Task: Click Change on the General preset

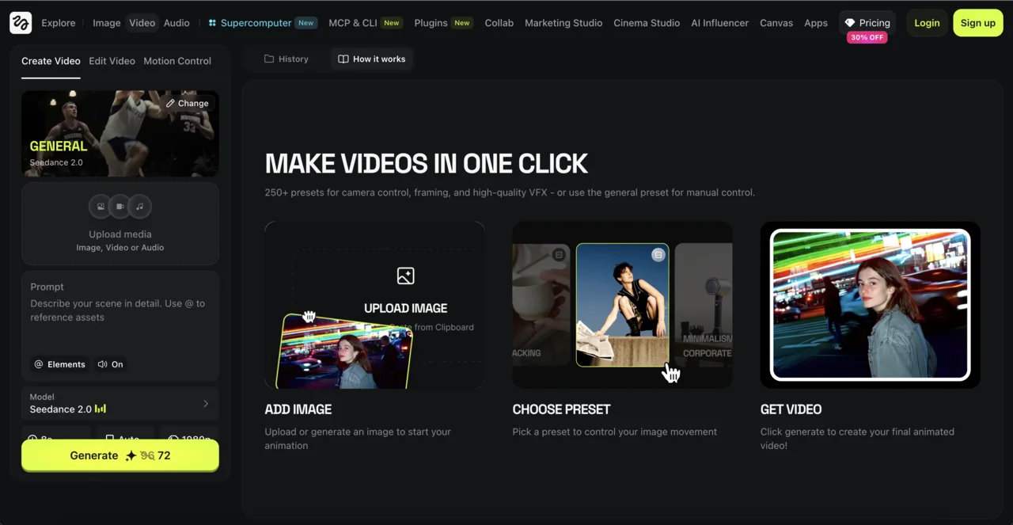Action: point(188,103)
